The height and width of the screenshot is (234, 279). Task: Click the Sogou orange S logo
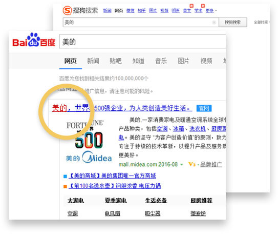point(67,10)
